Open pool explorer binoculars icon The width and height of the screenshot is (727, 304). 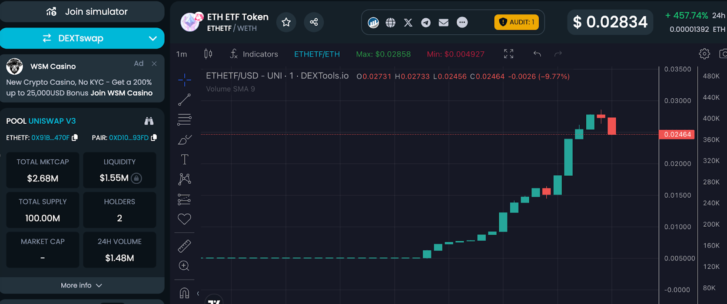click(149, 121)
